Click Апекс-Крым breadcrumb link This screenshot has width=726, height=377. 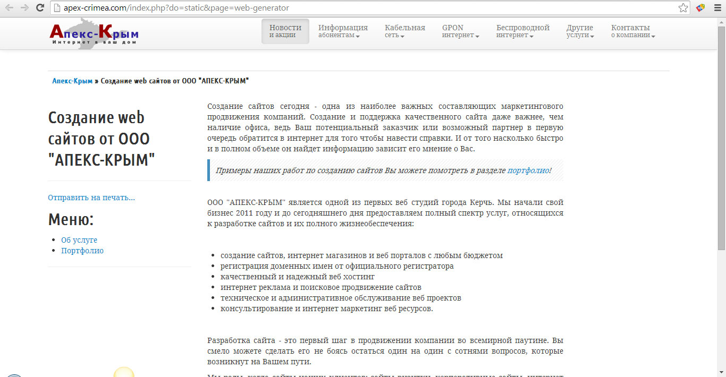(x=72, y=81)
